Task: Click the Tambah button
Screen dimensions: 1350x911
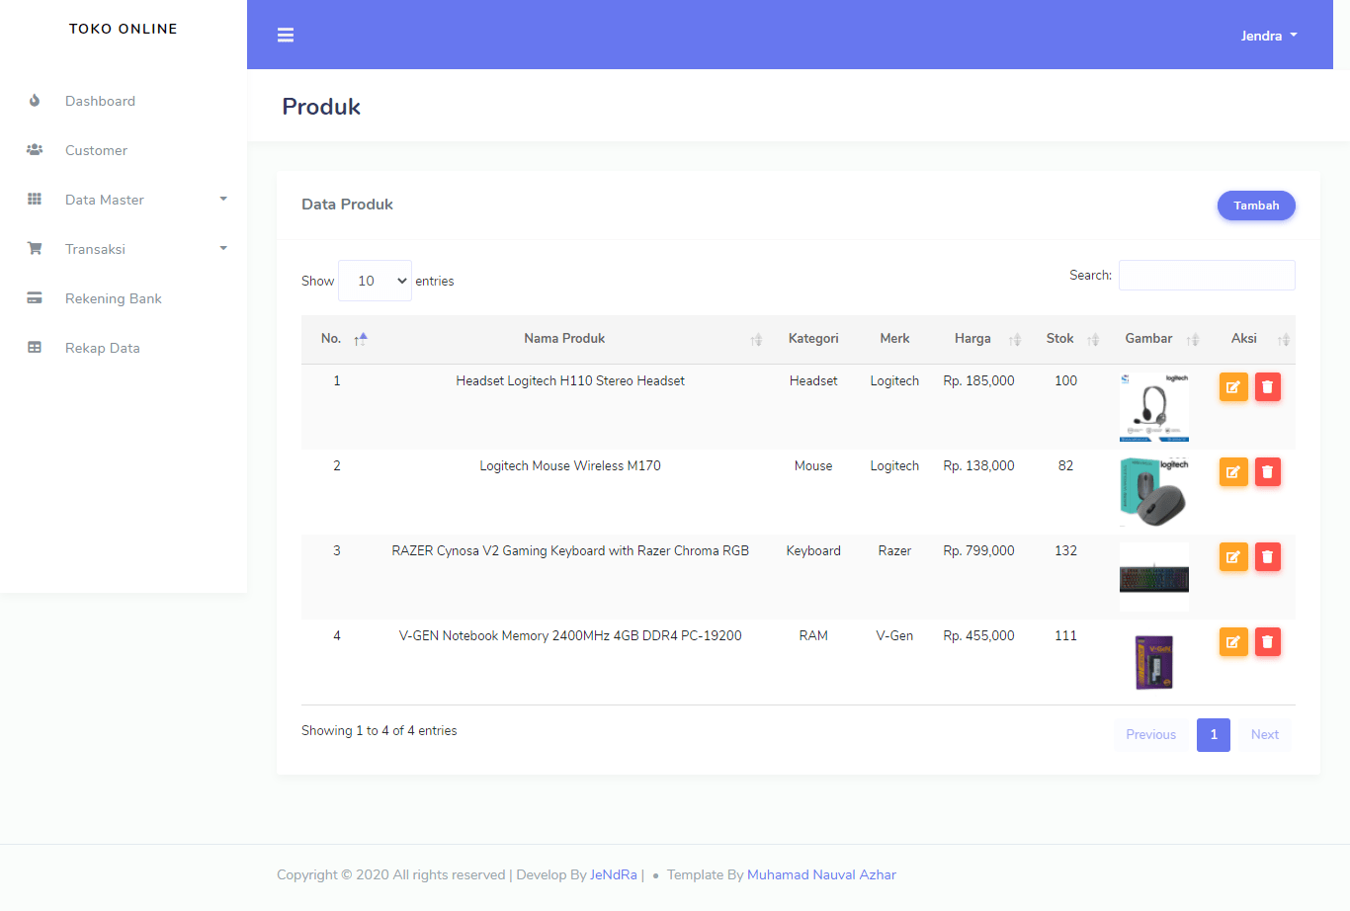Action: 1256,206
